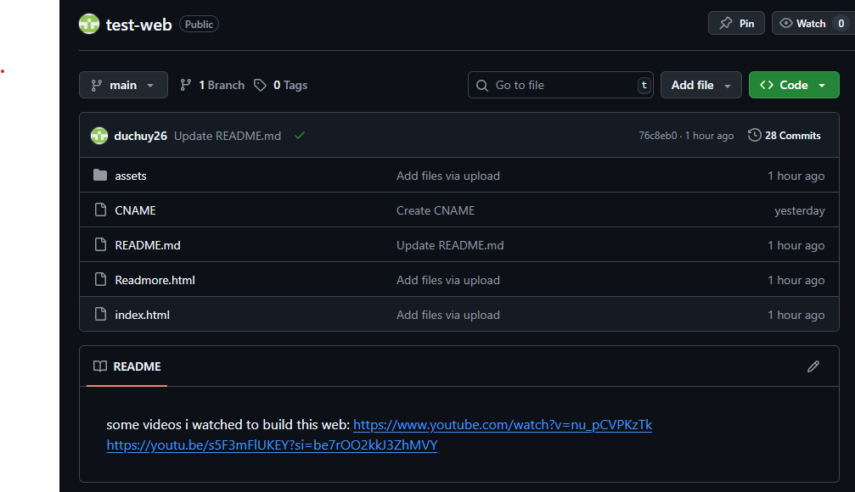The image size is (855, 492).
Task: Click the duchuy26 commit author avatar
Action: [99, 136]
